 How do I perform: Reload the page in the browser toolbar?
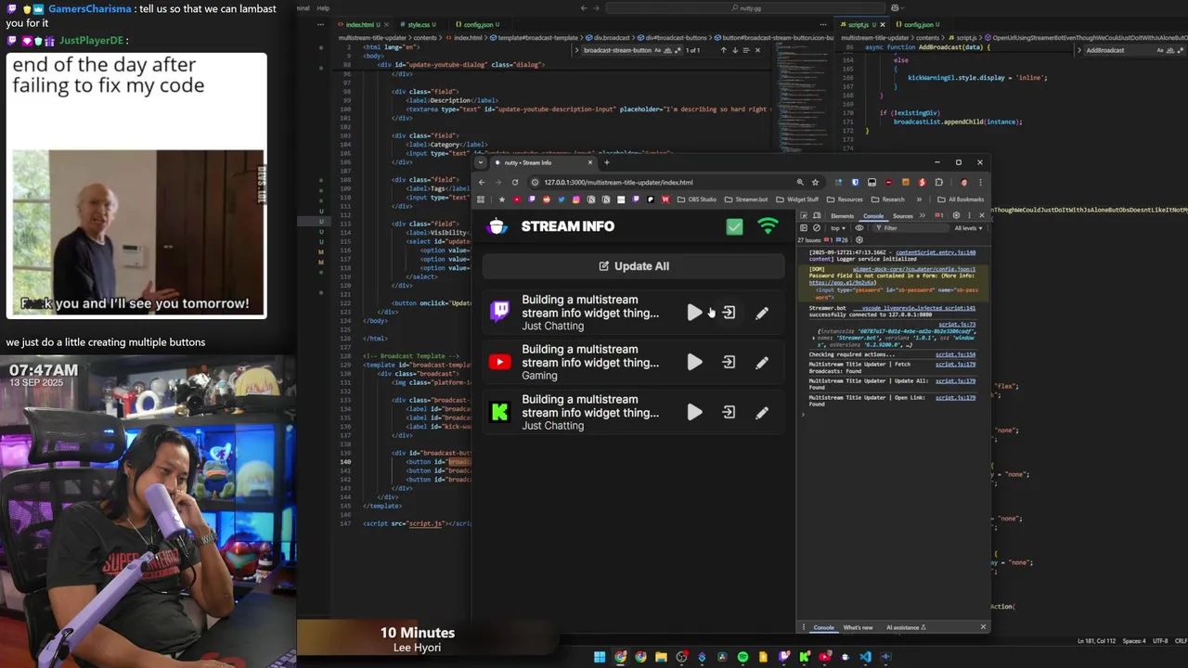(515, 182)
